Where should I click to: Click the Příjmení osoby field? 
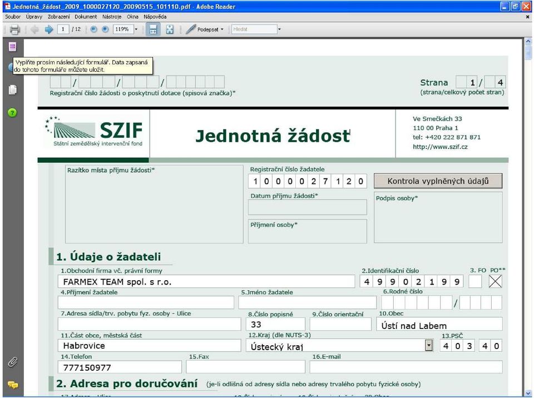click(308, 231)
